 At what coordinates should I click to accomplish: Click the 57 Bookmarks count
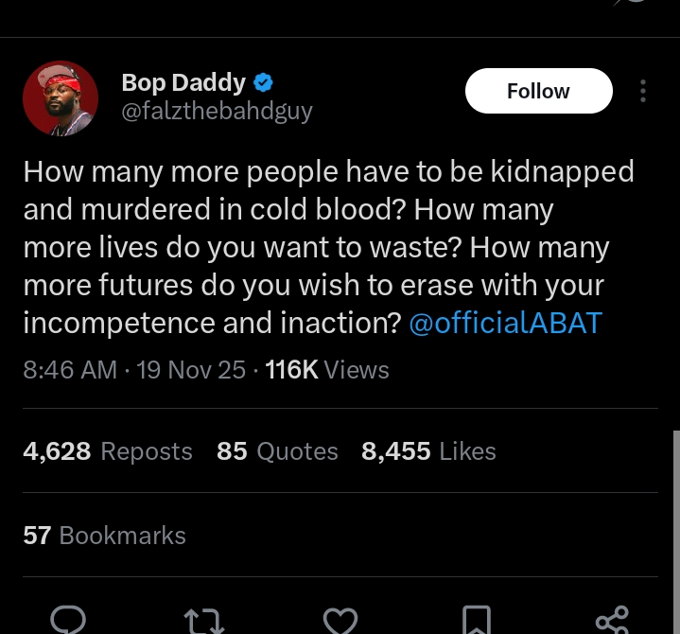point(104,536)
